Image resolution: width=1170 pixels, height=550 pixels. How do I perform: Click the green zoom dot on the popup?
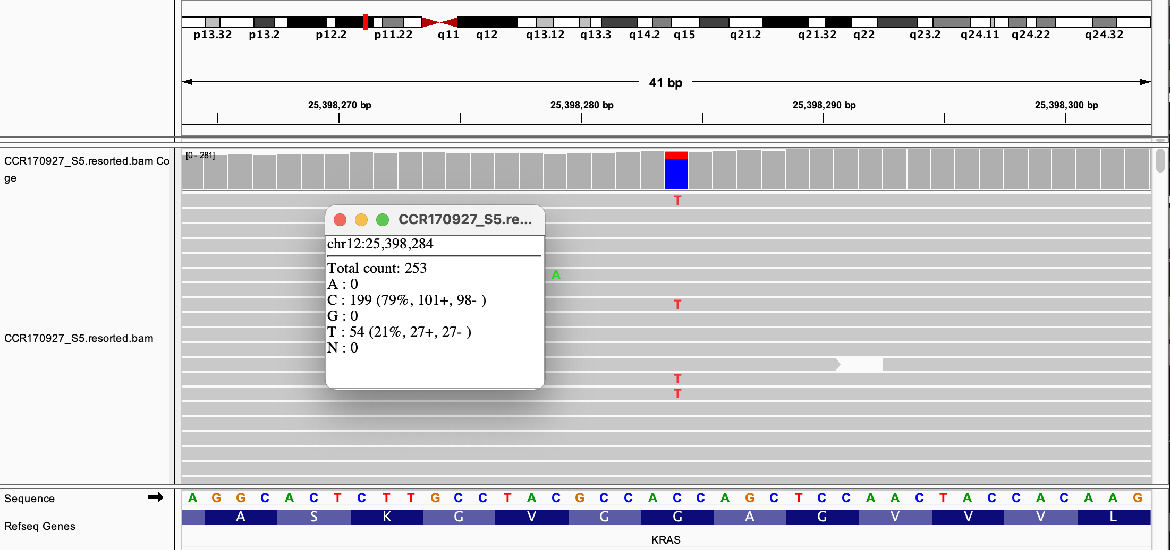(x=383, y=220)
